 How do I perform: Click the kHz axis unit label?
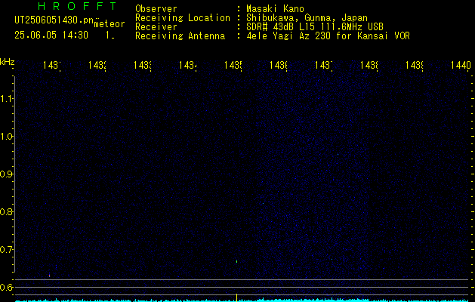[8, 62]
